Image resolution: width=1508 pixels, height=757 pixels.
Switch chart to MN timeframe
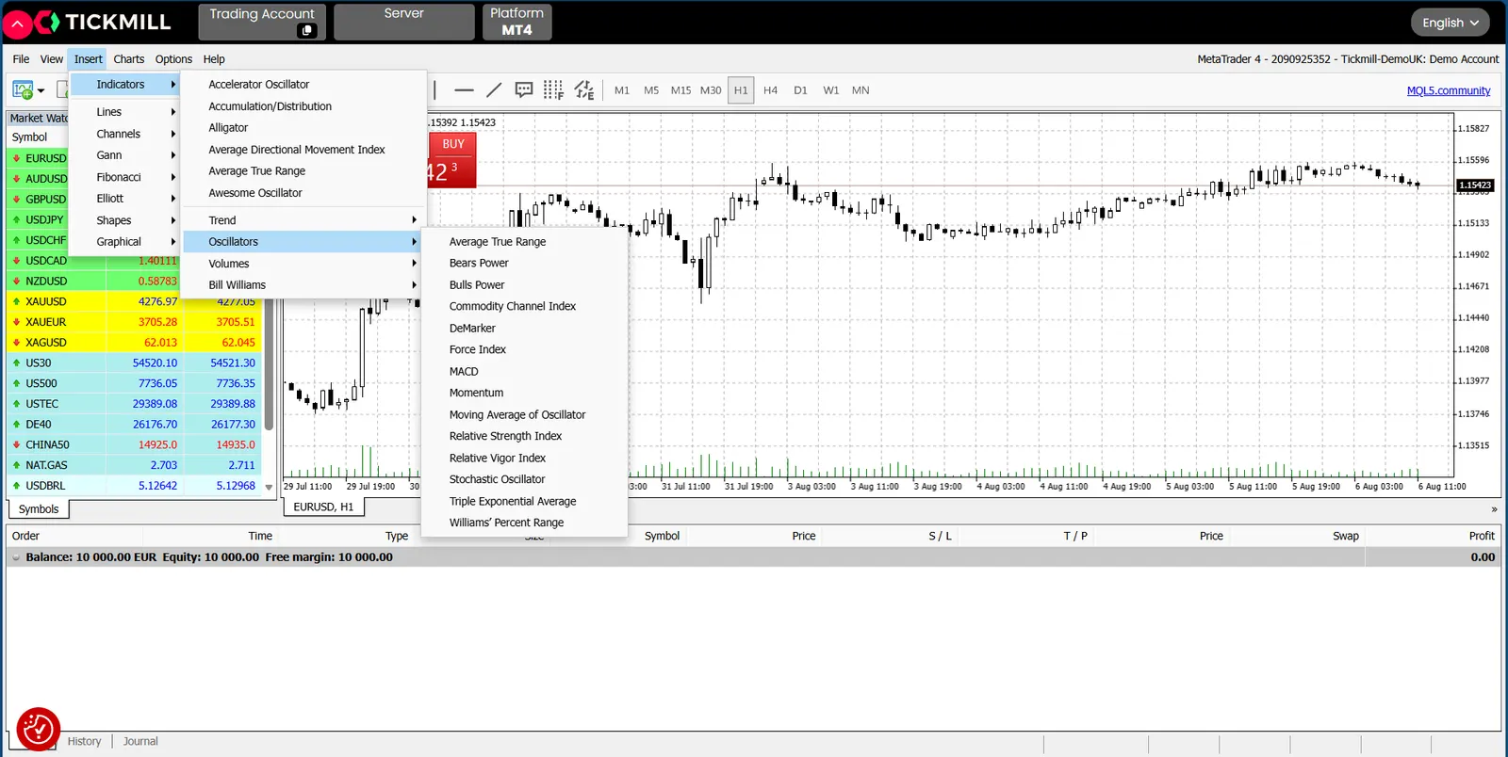[x=861, y=90]
